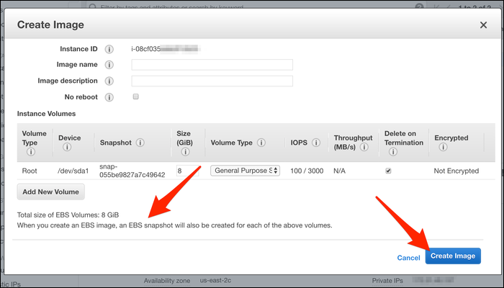The width and height of the screenshot is (504, 288).
Task: Click the /dev/sda1 device cell
Action: 73,171
